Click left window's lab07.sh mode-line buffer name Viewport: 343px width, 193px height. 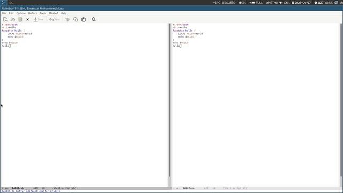pos(18,188)
